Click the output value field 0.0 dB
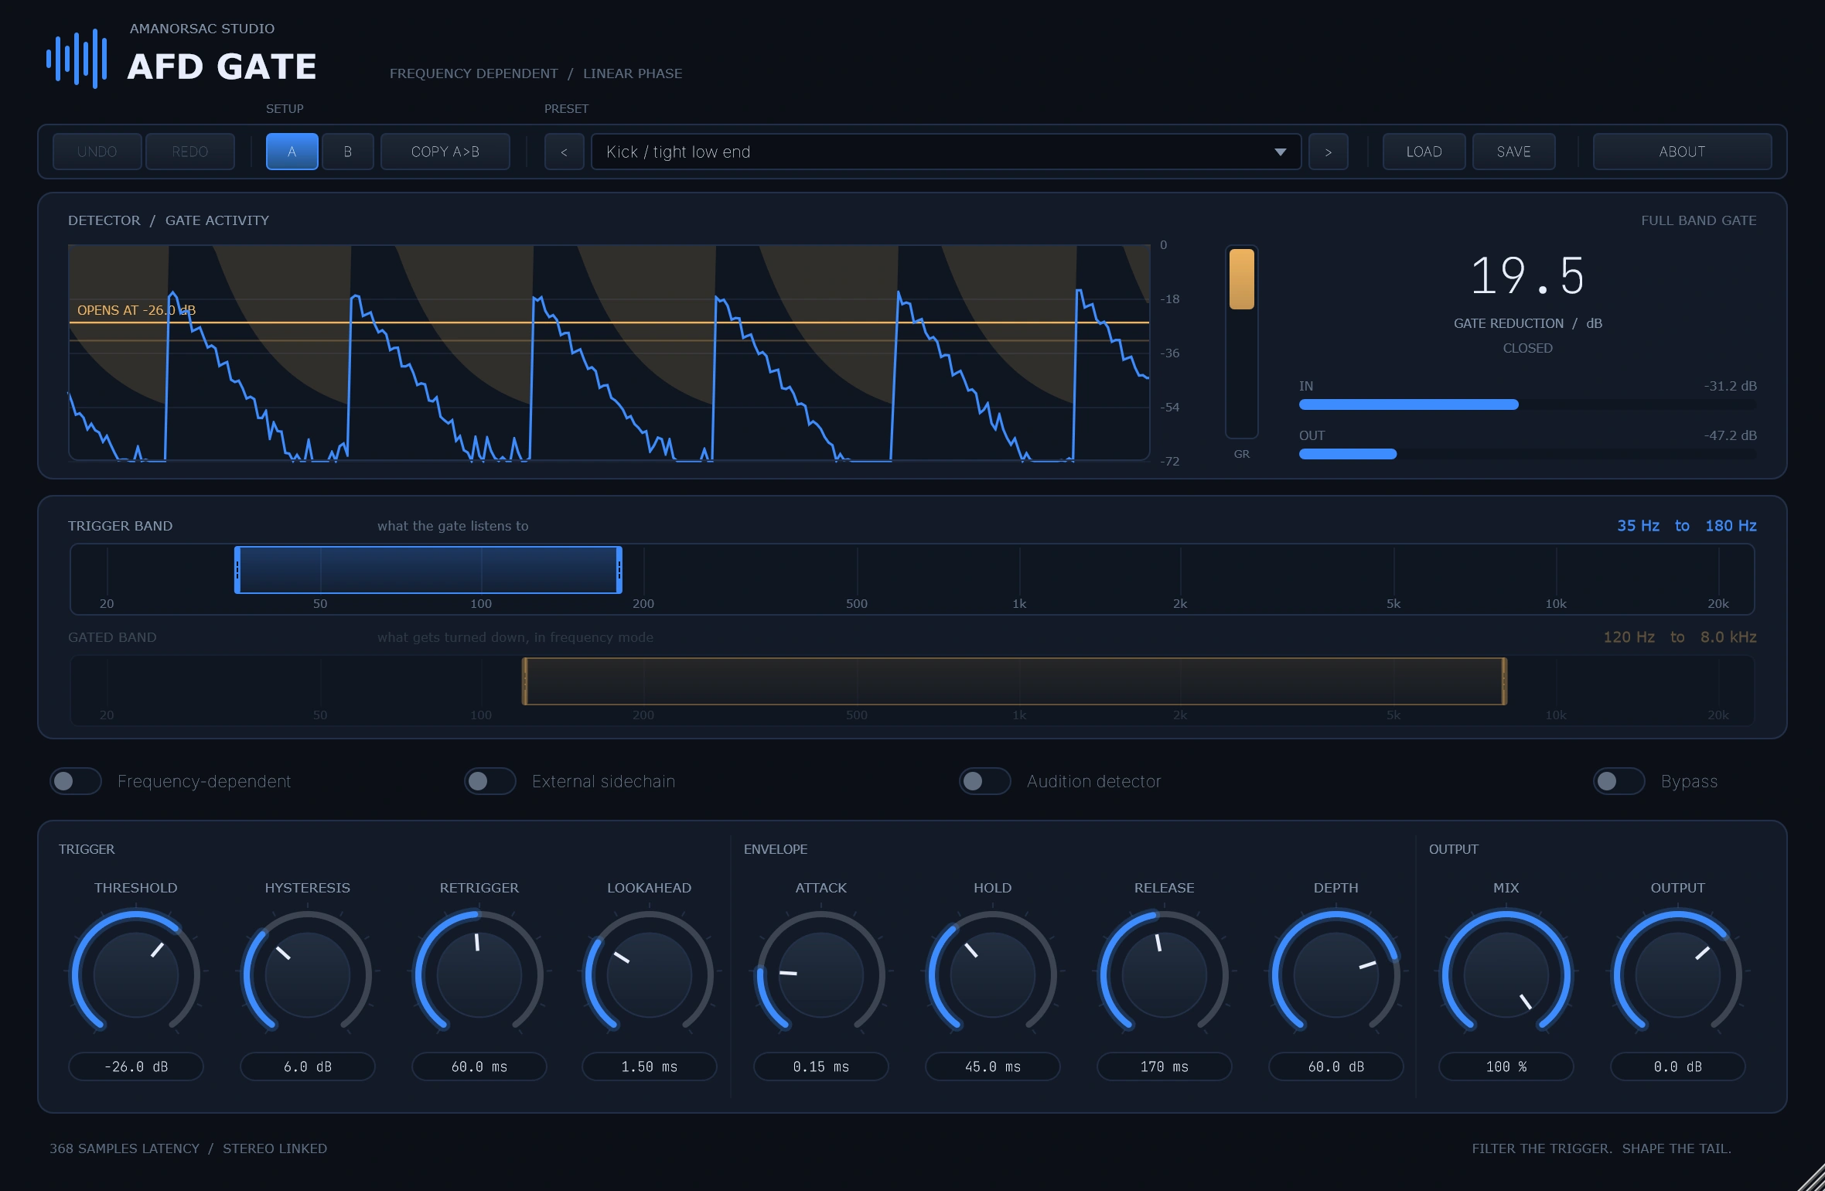The image size is (1825, 1191). [x=1678, y=1066]
